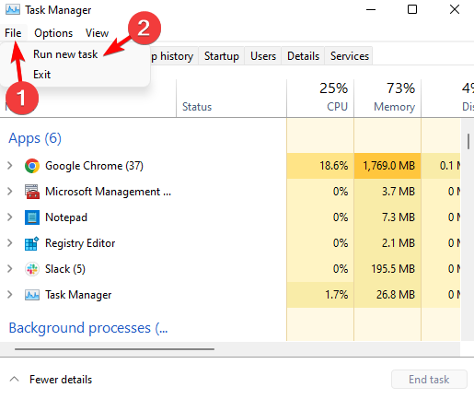The width and height of the screenshot is (474, 399).
Task: Click the Task Manager title bar icon
Action: pos(13,9)
